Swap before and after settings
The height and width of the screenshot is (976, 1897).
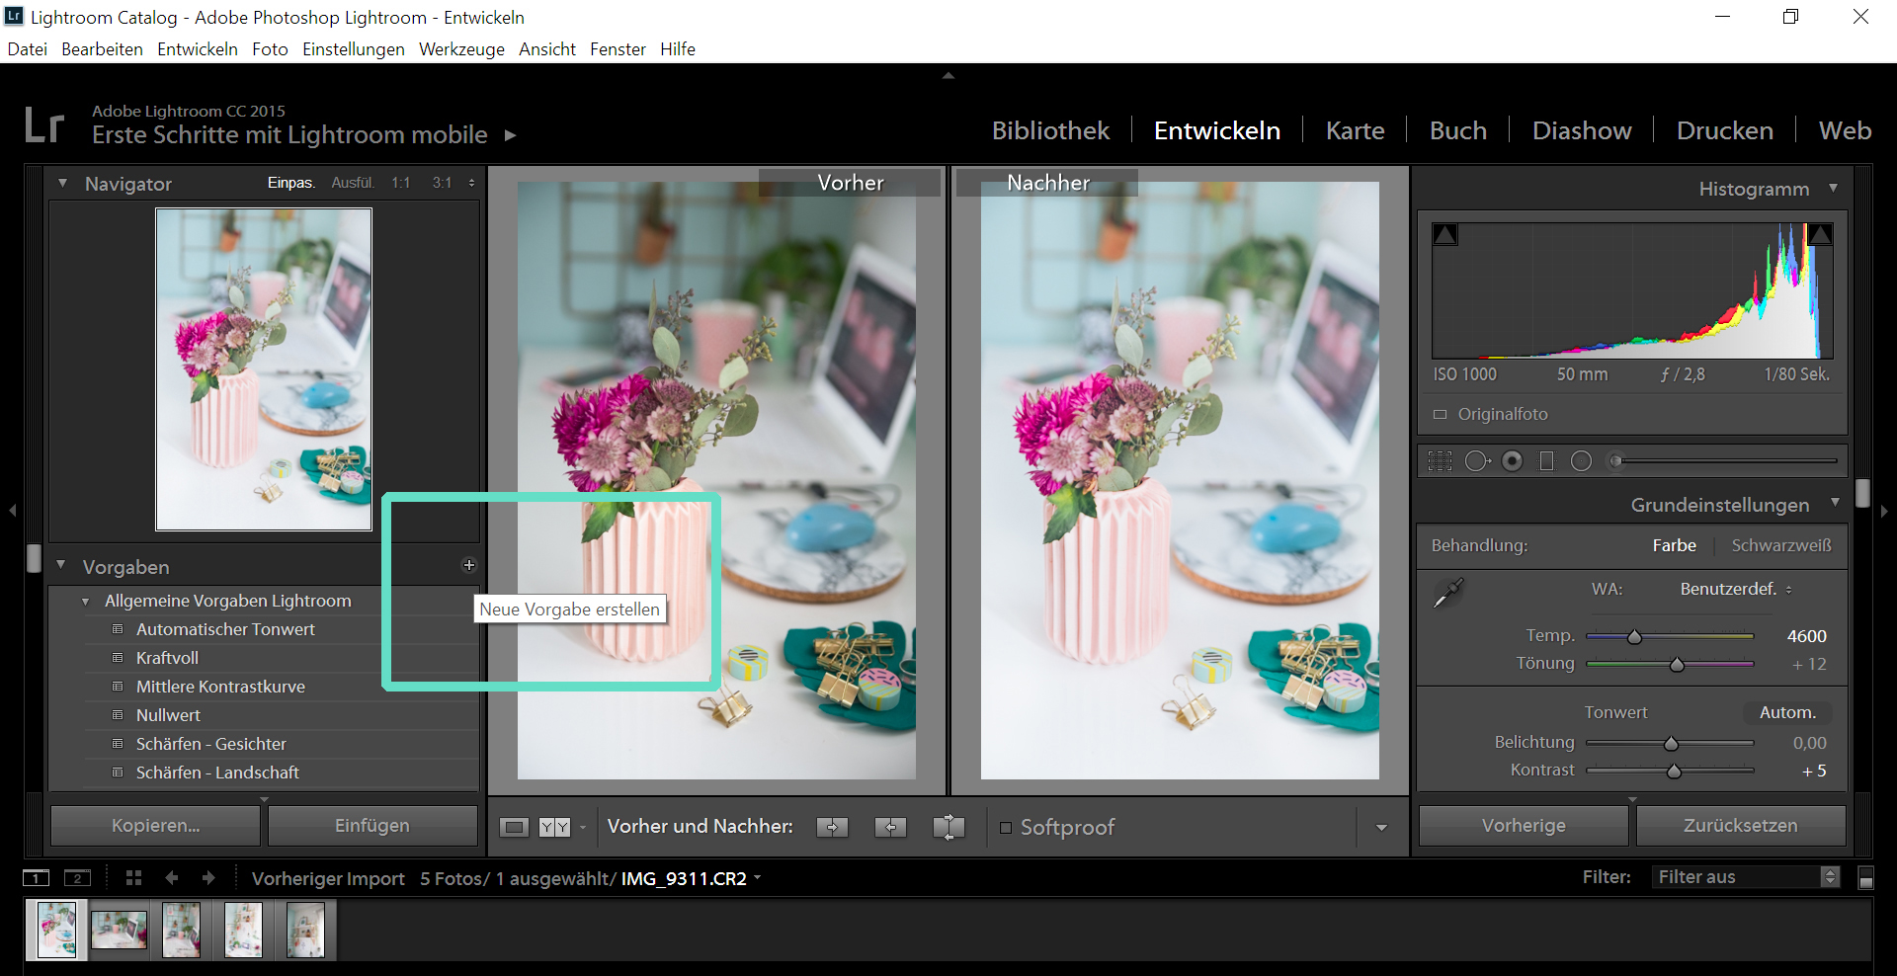point(948,827)
